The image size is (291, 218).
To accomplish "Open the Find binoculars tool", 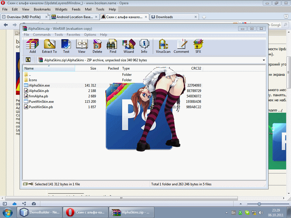I will tap(113, 46).
